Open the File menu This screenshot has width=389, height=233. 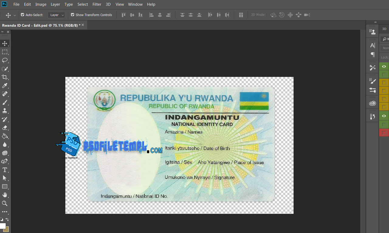point(16,4)
